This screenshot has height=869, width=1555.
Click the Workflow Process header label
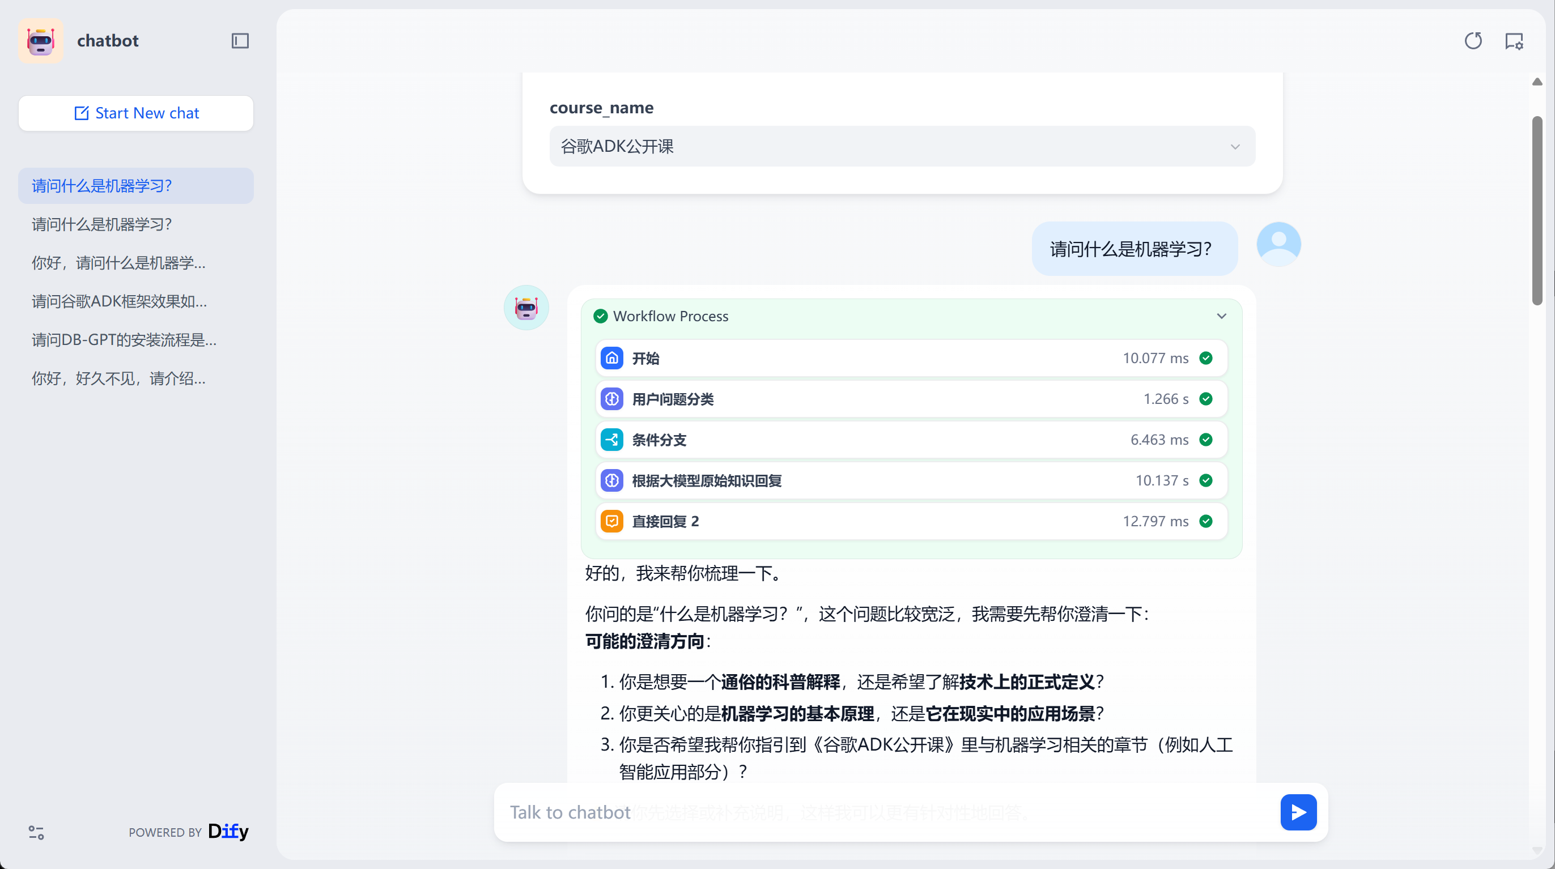point(670,316)
